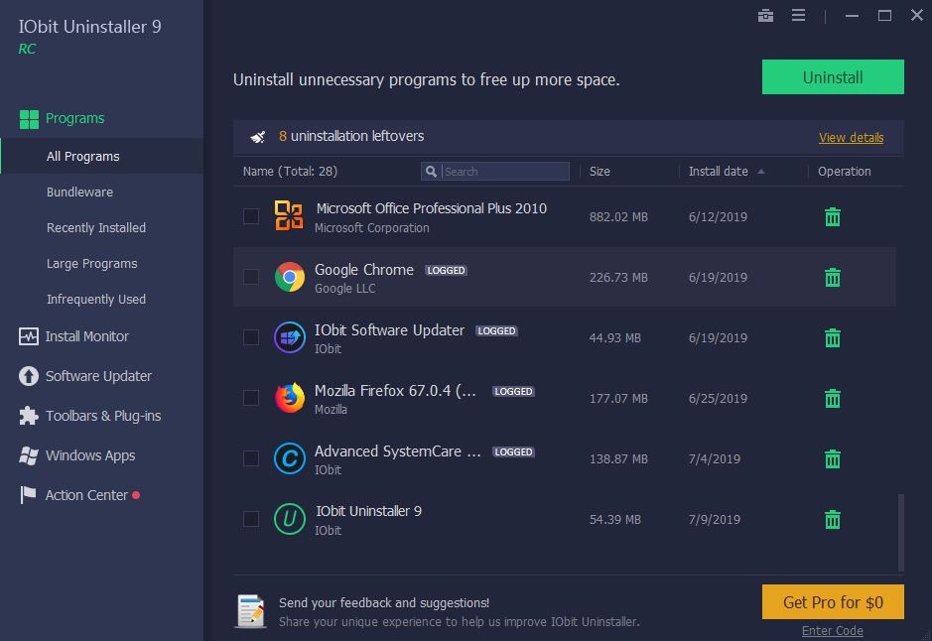Click the Windows Apps flag icon

pyautogui.click(x=29, y=455)
